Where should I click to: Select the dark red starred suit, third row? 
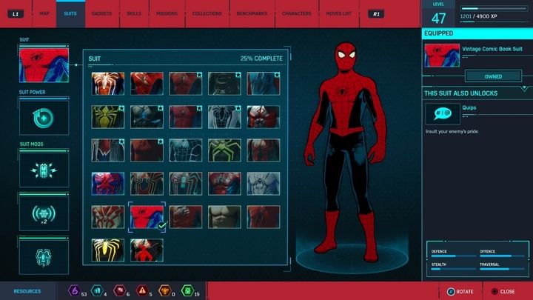point(147,150)
